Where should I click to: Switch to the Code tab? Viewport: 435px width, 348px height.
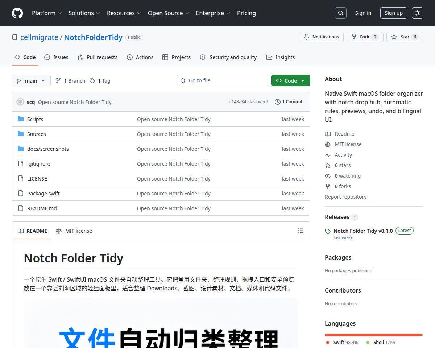(x=25, y=57)
